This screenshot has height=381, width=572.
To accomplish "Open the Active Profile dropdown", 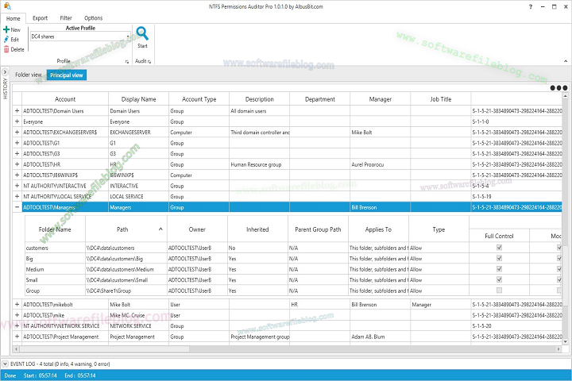I will tap(128, 37).
